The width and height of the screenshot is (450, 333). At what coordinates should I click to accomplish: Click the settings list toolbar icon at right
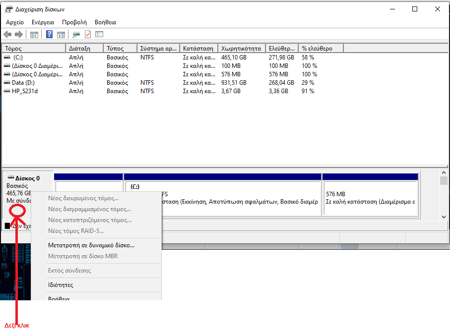click(x=99, y=34)
